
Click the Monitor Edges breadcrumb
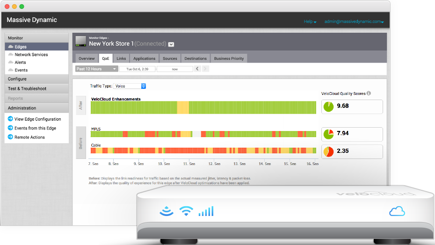tap(98, 38)
